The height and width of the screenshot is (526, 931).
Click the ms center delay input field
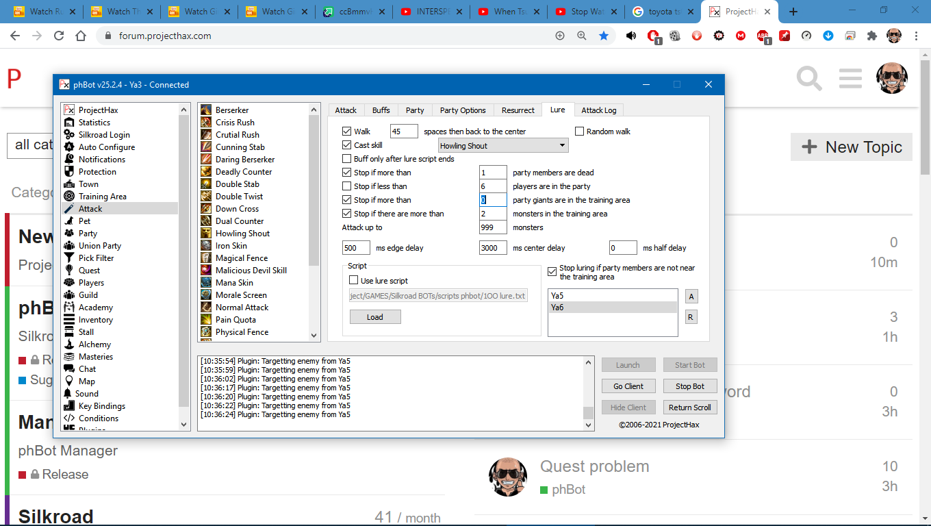[x=493, y=248]
